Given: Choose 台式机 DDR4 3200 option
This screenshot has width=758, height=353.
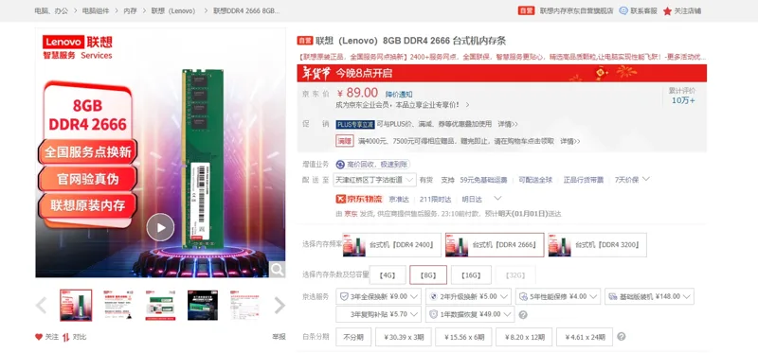Looking at the screenshot, I should (597, 245).
